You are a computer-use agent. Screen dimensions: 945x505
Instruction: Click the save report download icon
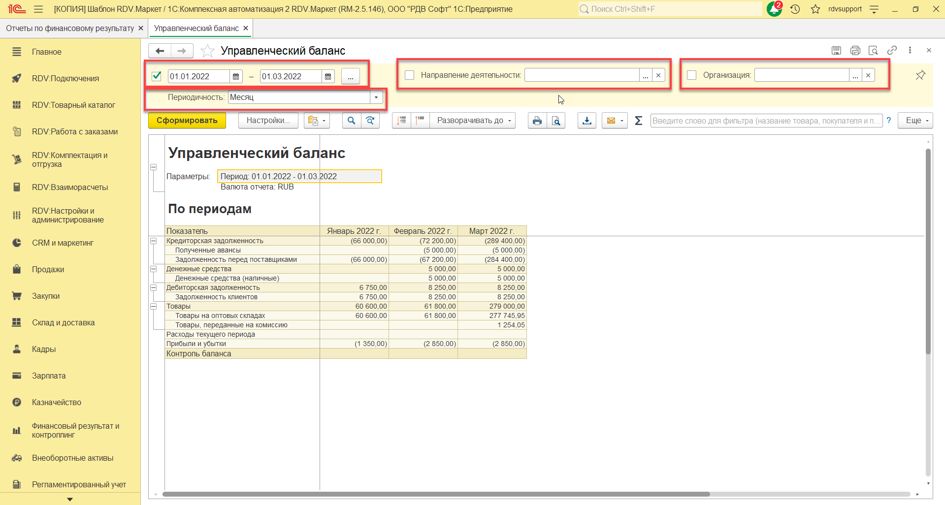(587, 121)
